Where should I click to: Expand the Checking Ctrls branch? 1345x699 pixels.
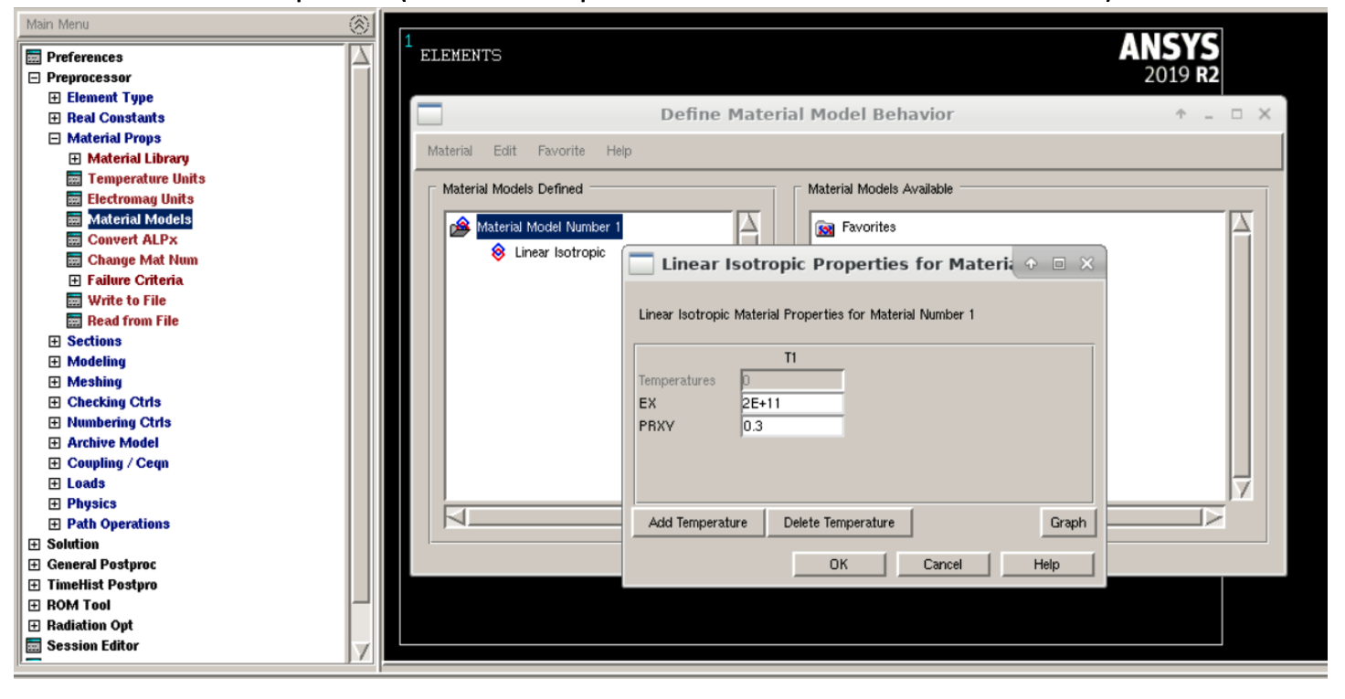coord(55,402)
